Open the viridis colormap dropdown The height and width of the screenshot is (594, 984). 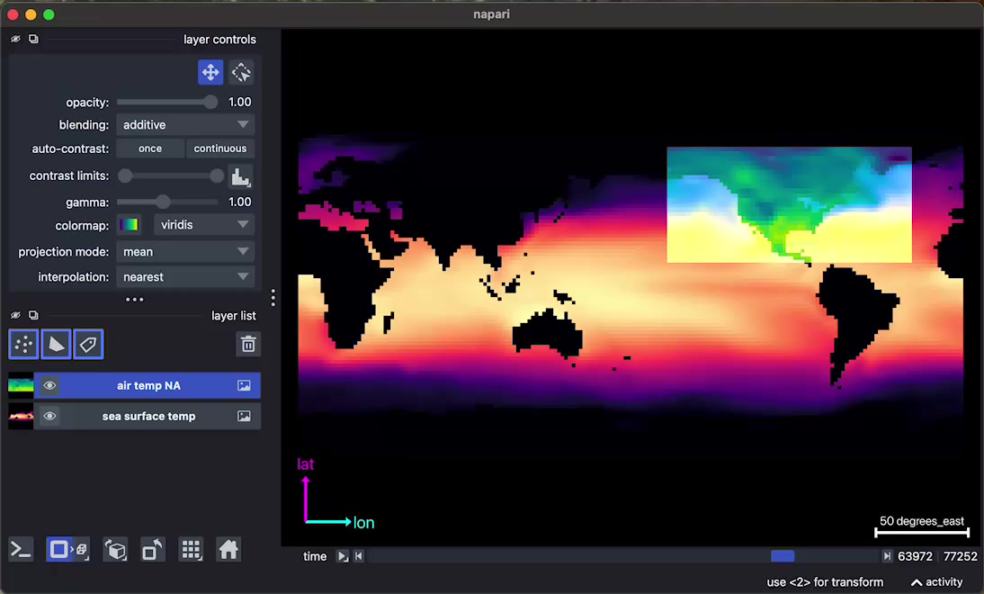204,225
